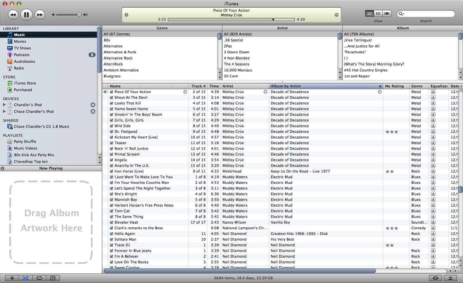Skip to the previous track
Viewport: 463px width, 283px height.
pyautogui.click(x=13, y=15)
